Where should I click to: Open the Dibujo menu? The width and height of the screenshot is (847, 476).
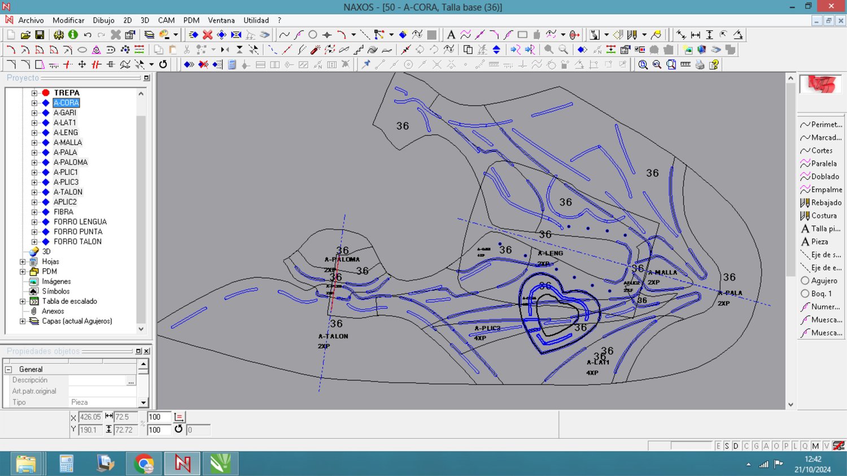coord(103,20)
